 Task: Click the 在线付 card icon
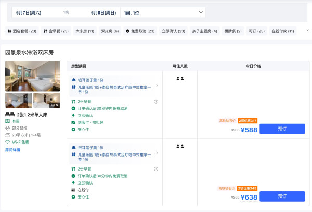[73, 190]
